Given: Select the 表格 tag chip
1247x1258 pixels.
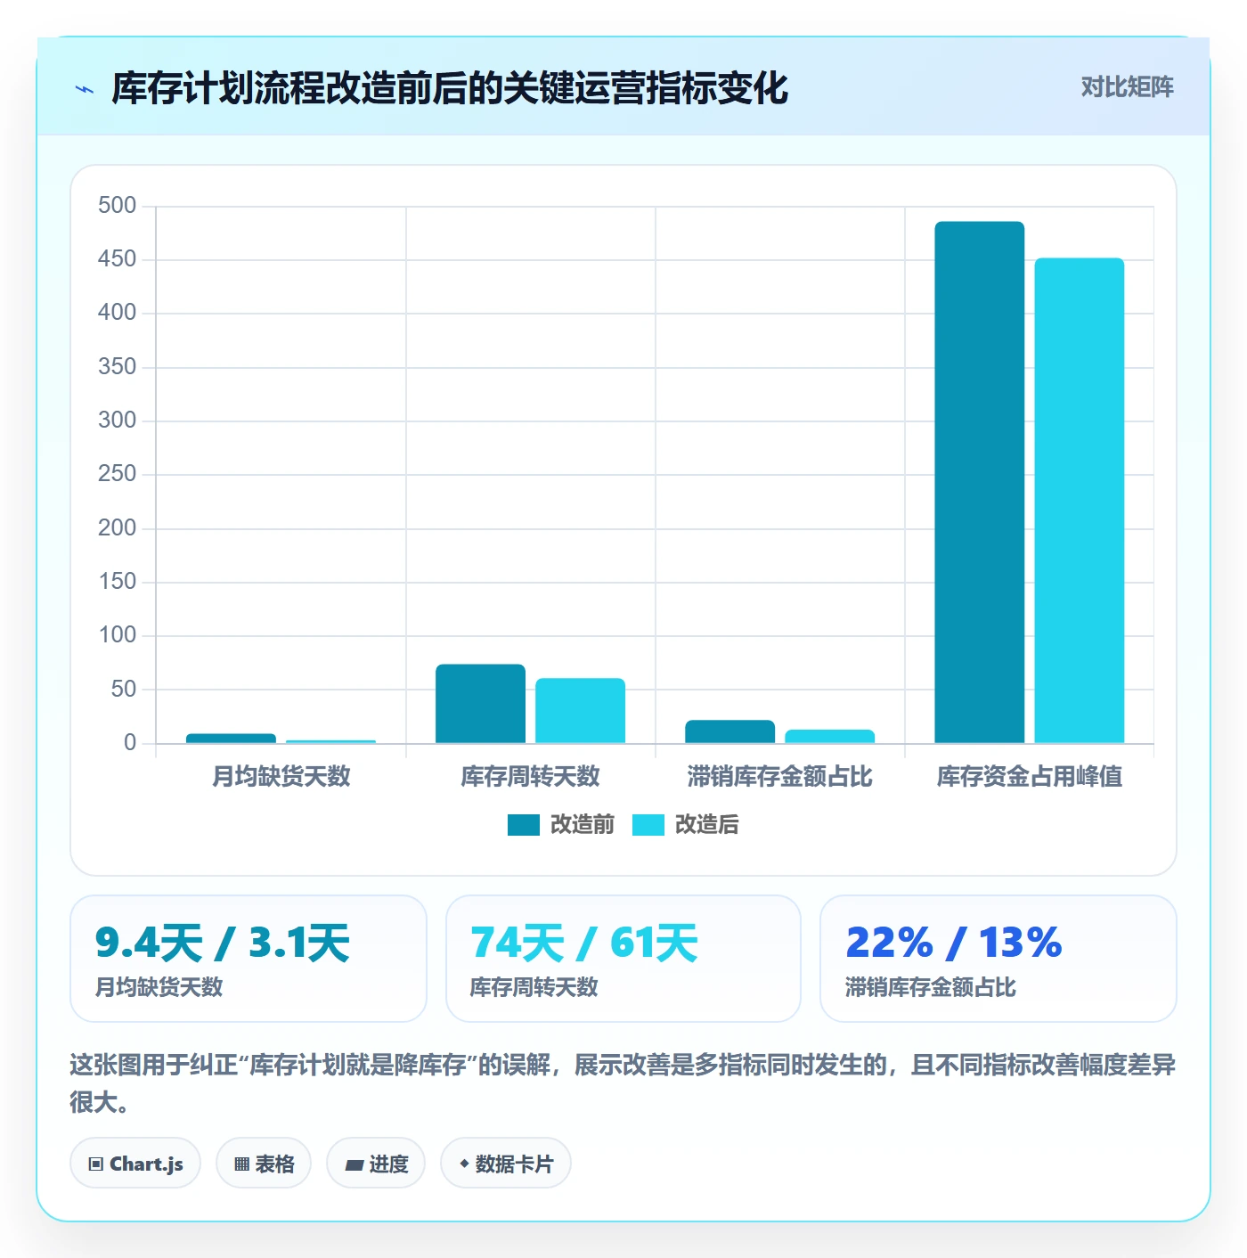Looking at the screenshot, I should pyautogui.click(x=264, y=1164).
